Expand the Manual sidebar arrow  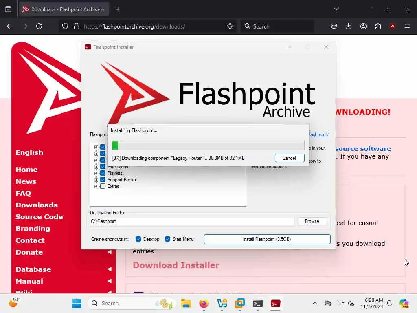pyautogui.click(x=109, y=281)
